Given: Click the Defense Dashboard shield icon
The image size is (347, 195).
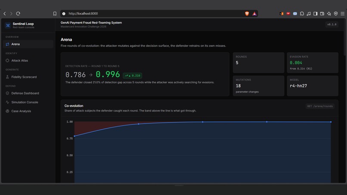Looking at the screenshot, I should [x=7, y=93].
